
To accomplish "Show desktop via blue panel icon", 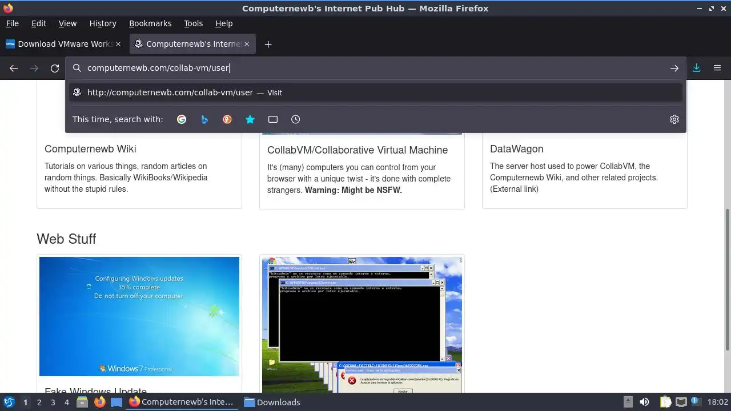I will click(x=117, y=402).
